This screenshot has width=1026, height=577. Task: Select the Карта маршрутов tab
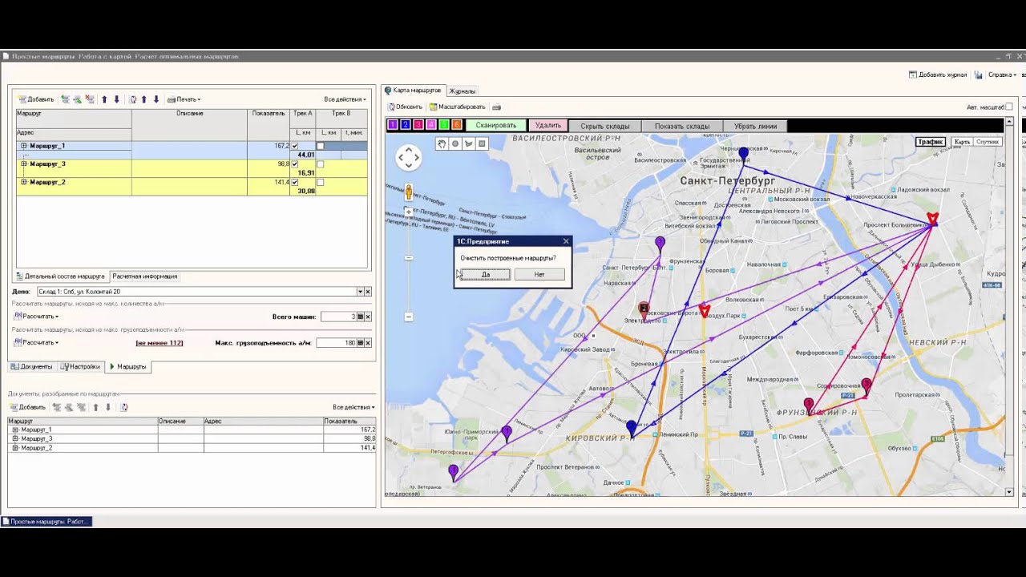pos(413,90)
